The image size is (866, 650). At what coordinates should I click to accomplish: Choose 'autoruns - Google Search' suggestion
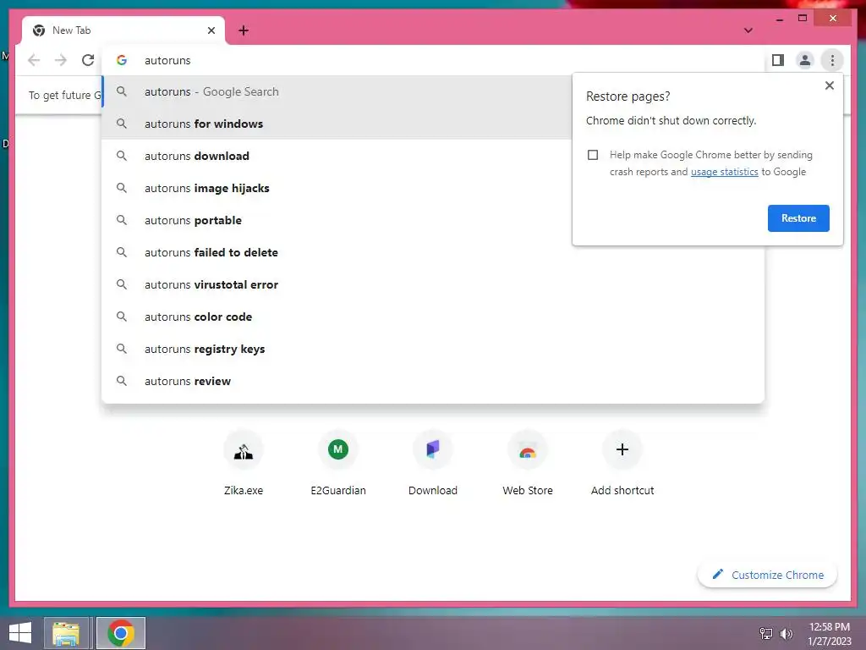337,91
